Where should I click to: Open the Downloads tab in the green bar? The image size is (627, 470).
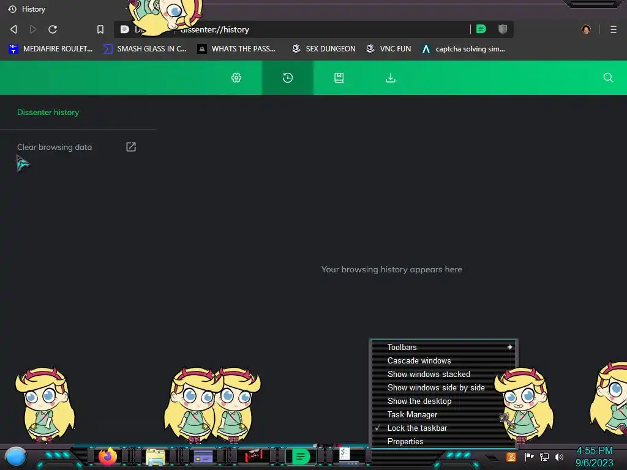pos(391,78)
